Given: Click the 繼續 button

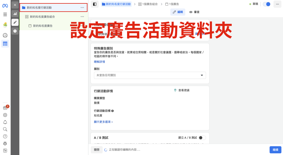Looking at the screenshot, I should click(275, 150).
